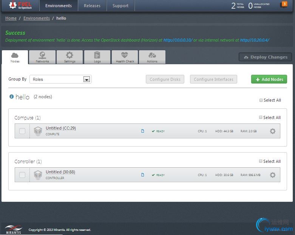Open Support in top navigation
This screenshot has width=295, height=235.
pos(120,6)
